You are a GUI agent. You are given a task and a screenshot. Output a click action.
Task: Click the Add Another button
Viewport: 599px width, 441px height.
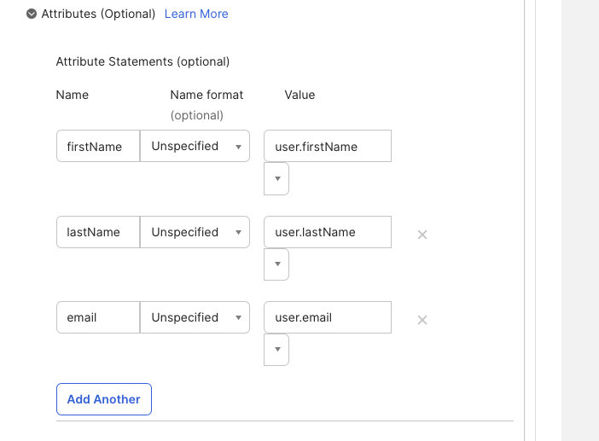(x=104, y=399)
